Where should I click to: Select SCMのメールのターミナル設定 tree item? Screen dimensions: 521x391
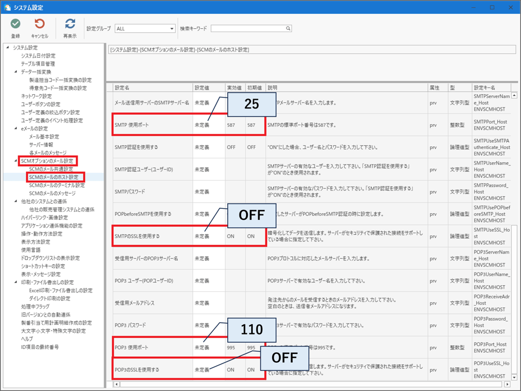[57, 185]
